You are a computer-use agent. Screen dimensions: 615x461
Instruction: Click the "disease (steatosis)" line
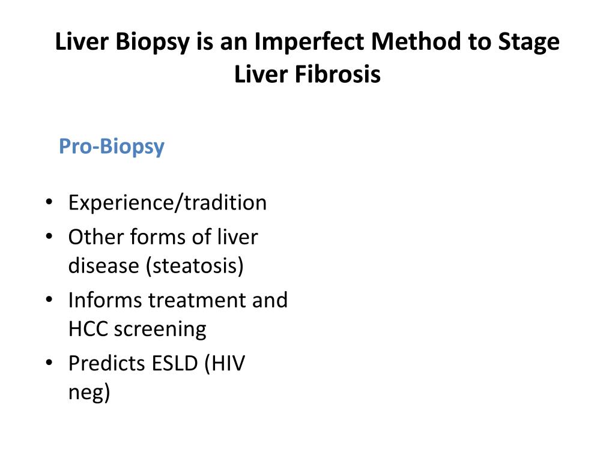tap(156, 266)
